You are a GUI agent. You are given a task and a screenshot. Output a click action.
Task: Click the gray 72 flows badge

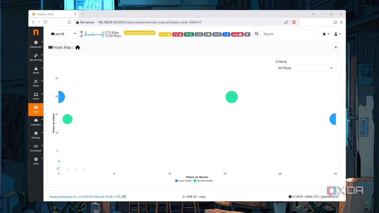tap(217, 34)
